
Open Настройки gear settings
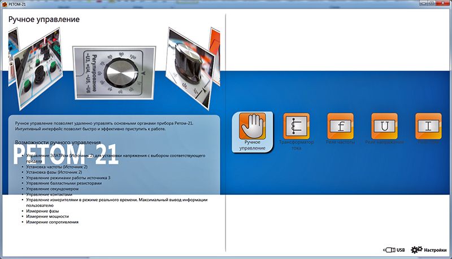[429, 250]
